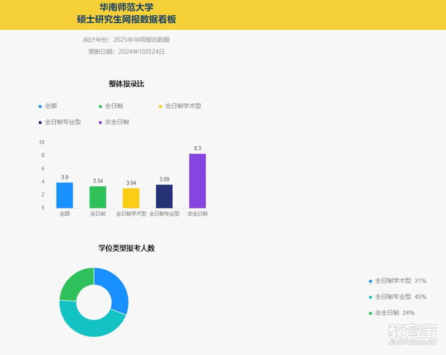
Task: Click the 整体报录比 chart title
Action: (126, 84)
